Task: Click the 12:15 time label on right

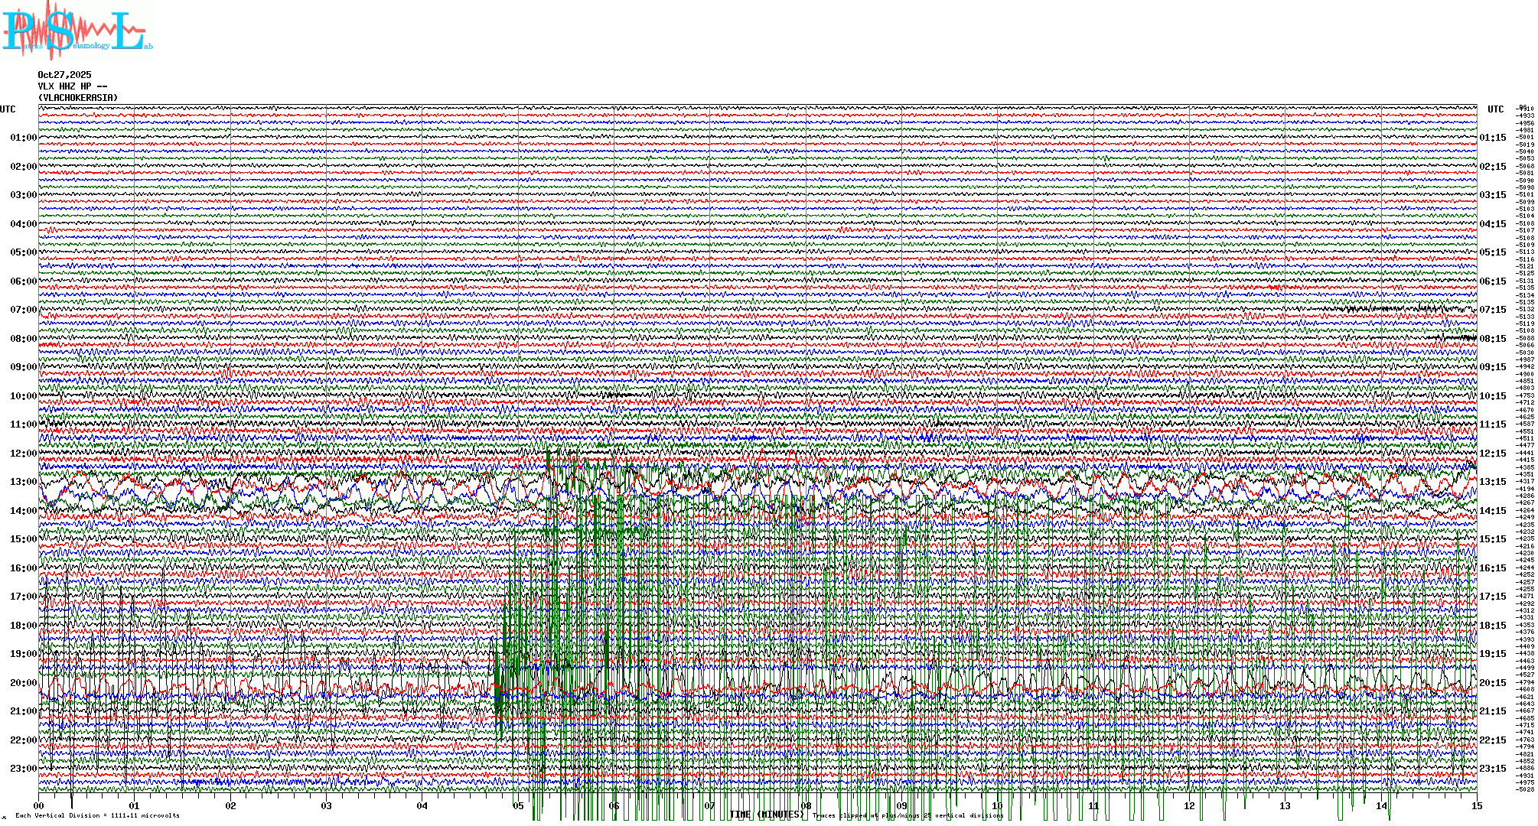Action: point(1492,454)
